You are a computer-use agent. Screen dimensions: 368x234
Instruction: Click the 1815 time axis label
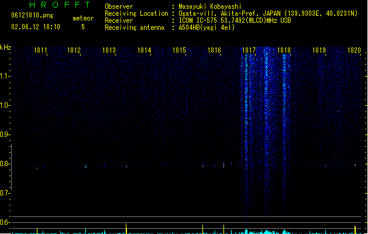coord(179,50)
